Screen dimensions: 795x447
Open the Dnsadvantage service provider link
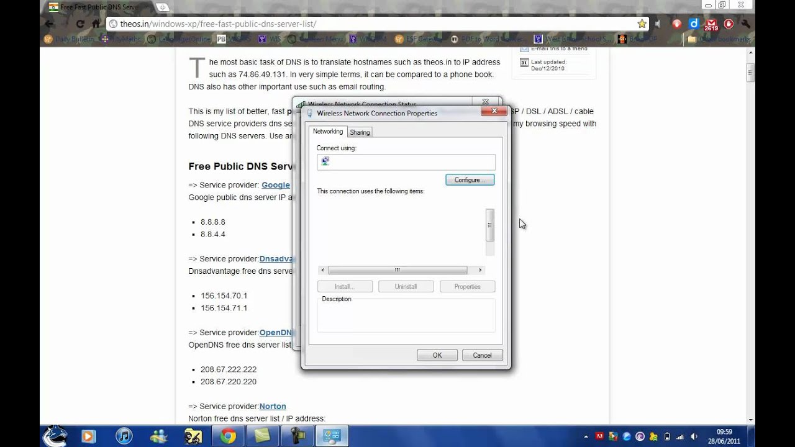coord(276,258)
